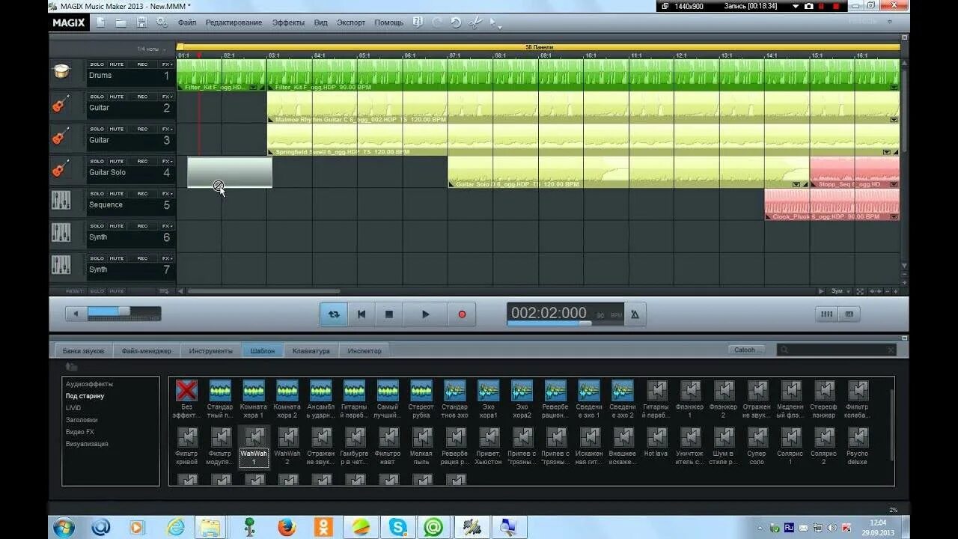This screenshot has height=539, width=958.
Task: Click the effects search input field
Action: point(836,350)
